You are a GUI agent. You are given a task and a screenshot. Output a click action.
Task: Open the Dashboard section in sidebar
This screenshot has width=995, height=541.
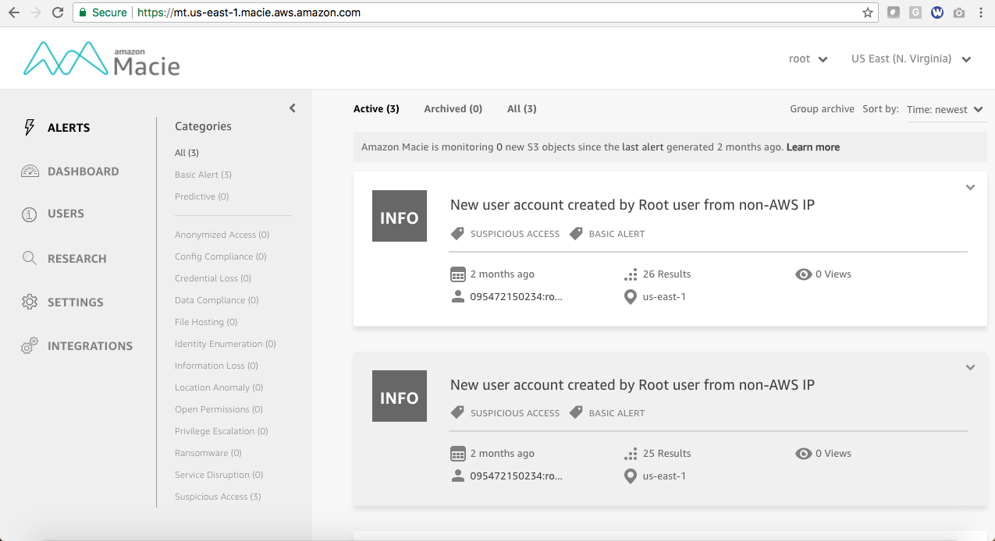click(x=84, y=171)
